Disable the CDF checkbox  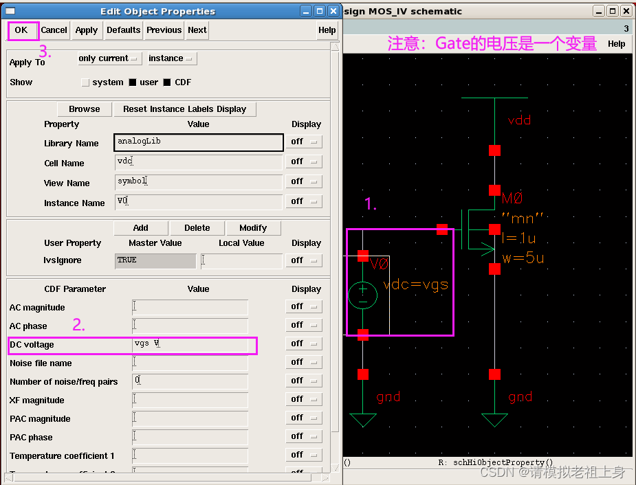coord(166,81)
